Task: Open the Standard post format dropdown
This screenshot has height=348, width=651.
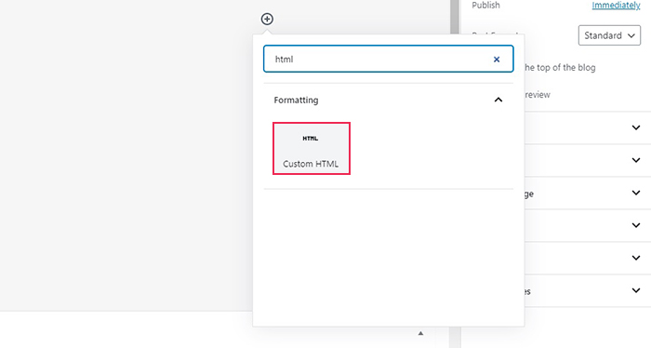Action: pyautogui.click(x=609, y=35)
